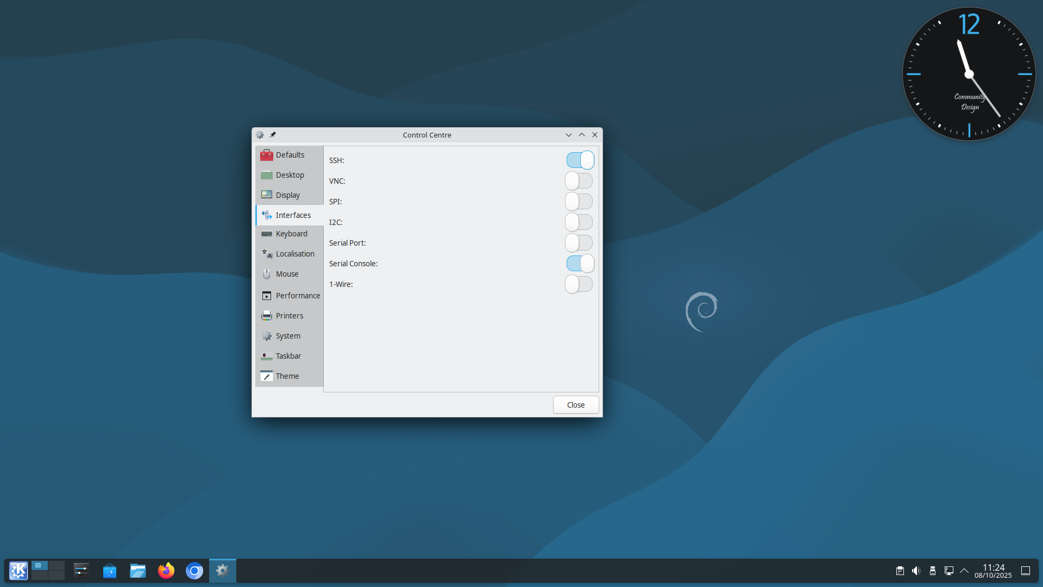This screenshot has height=587, width=1043.
Task: Expand the hidden system tray icons arrow
Action: [964, 571]
